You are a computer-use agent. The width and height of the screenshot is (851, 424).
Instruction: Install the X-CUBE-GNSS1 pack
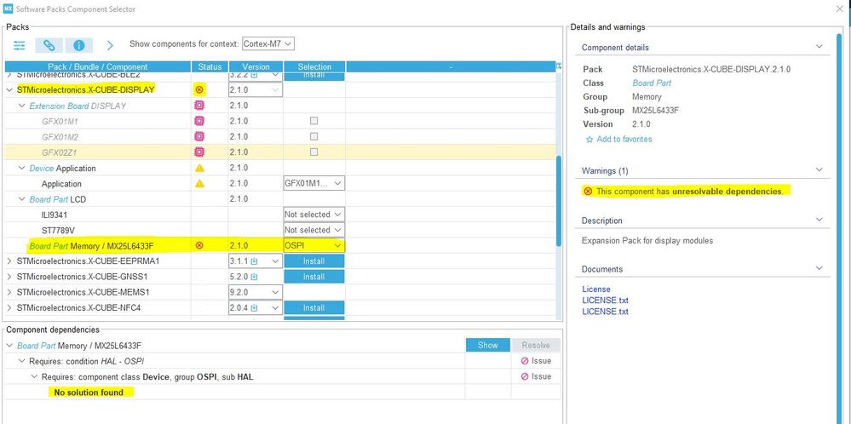[x=313, y=277]
